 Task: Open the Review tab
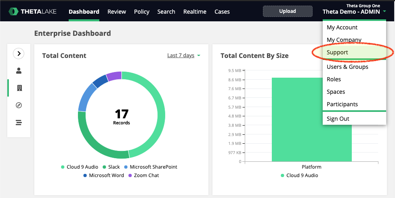coord(117,12)
